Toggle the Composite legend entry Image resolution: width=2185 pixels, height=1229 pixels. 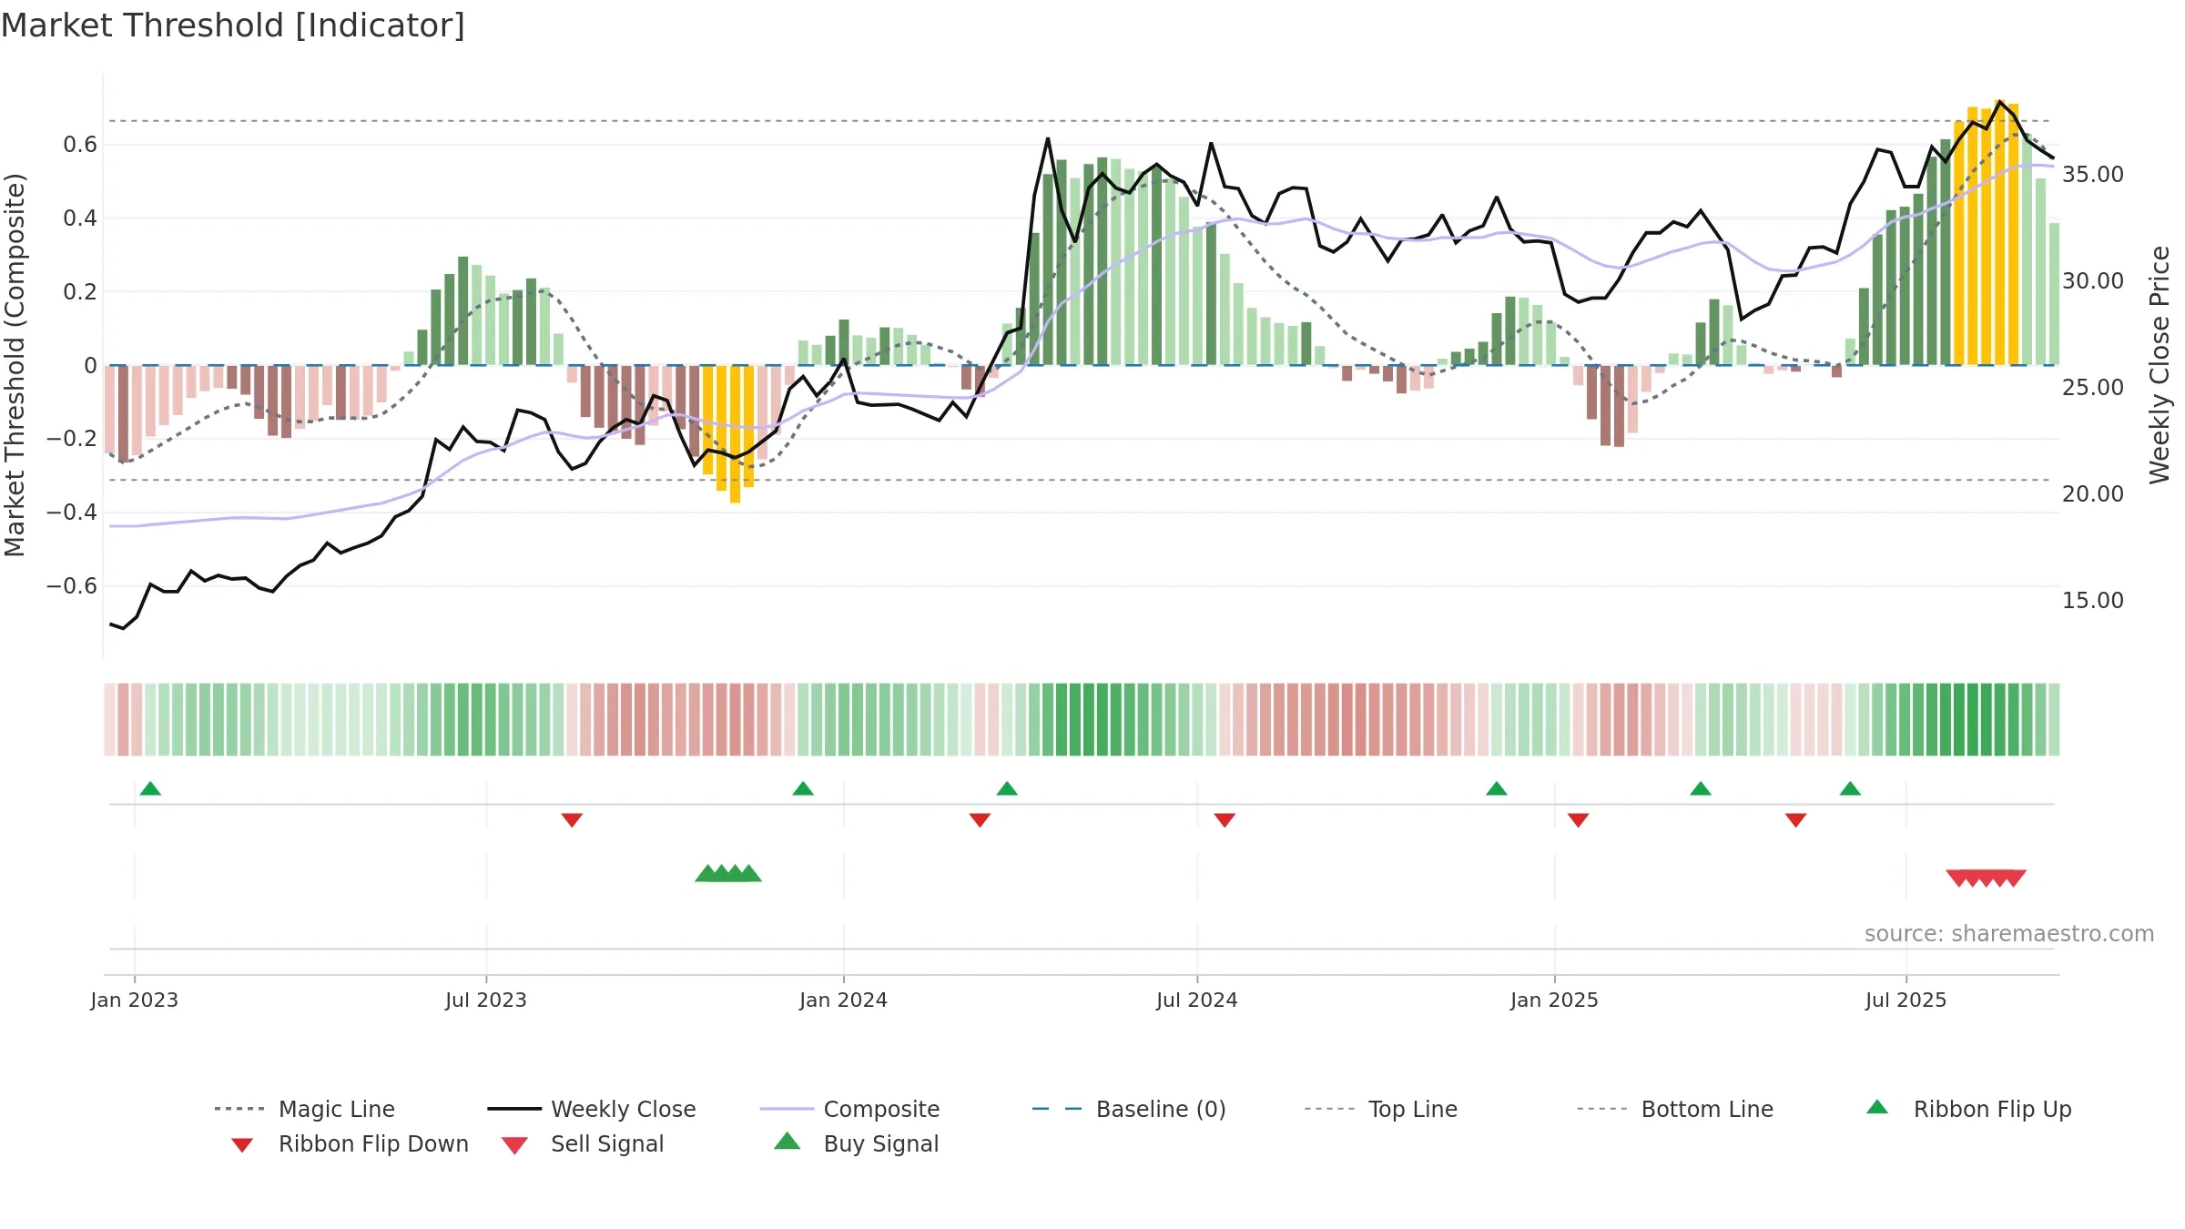pos(849,1109)
